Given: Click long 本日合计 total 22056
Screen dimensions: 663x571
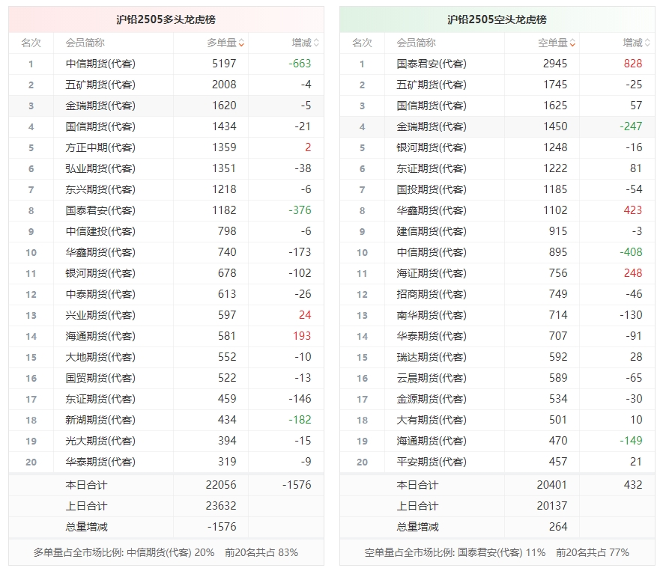Looking at the screenshot, I should pos(221,485).
